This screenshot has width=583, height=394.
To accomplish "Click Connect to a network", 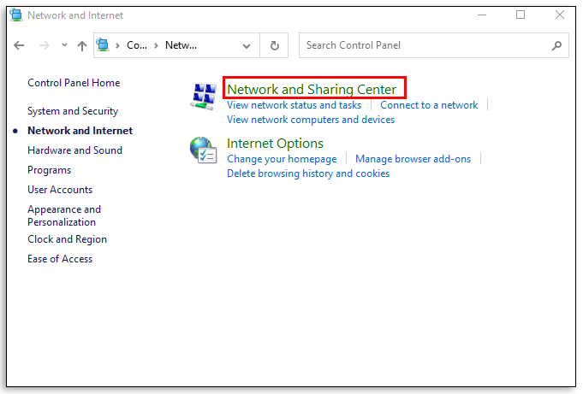I will 429,105.
